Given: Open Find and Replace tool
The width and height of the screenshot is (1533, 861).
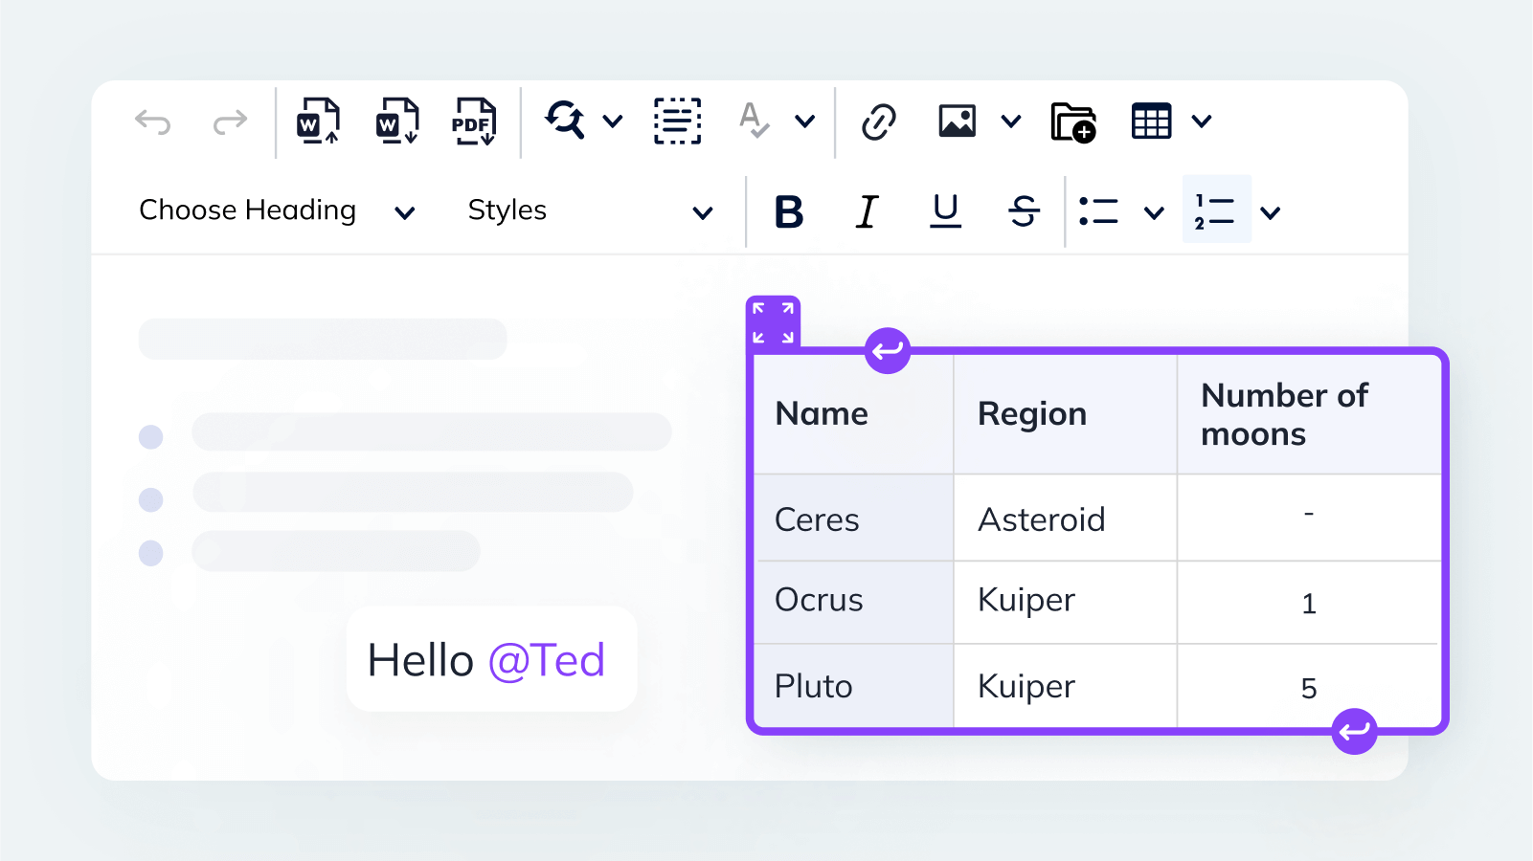Looking at the screenshot, I should (566, 121).
